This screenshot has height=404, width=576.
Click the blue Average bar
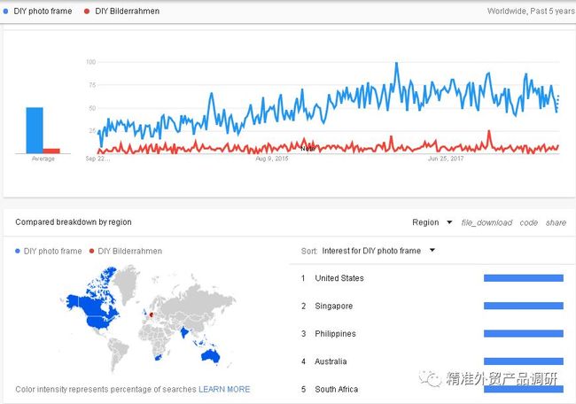tap(35, 130)
